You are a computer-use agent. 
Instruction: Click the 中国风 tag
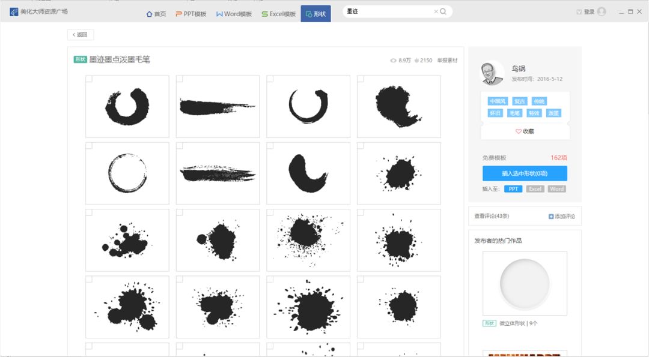coord(498,101)
